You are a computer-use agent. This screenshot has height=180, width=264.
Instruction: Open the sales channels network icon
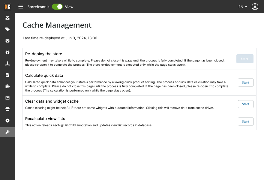(7, 64)
